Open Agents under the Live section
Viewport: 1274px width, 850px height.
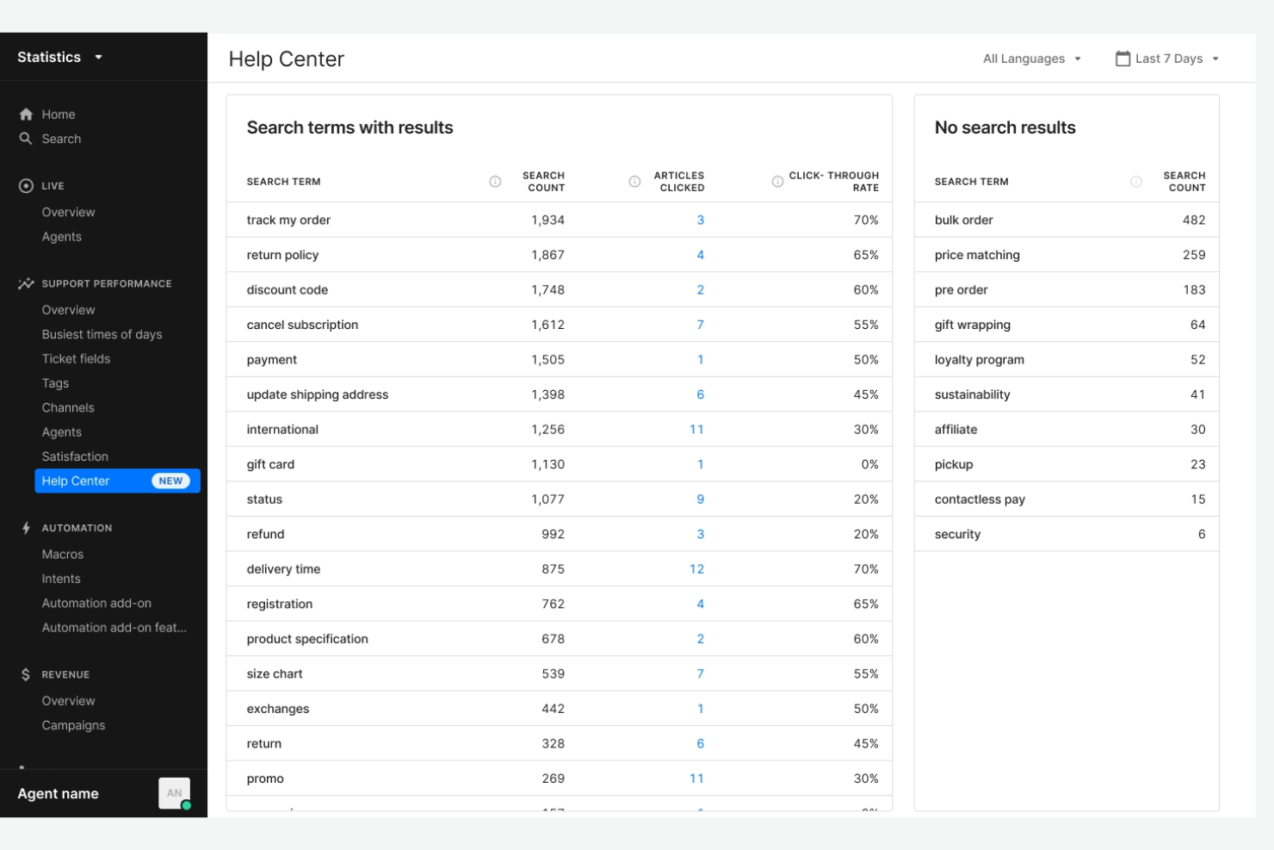coord(62,237)
